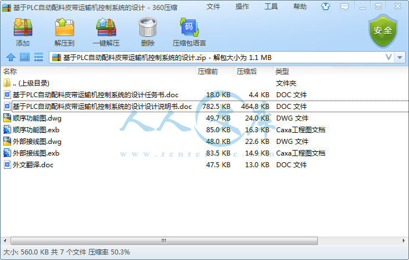Maximize the 360压缩 window
The height and width of the screenshot is (260, 409).
tap(378, 7)
